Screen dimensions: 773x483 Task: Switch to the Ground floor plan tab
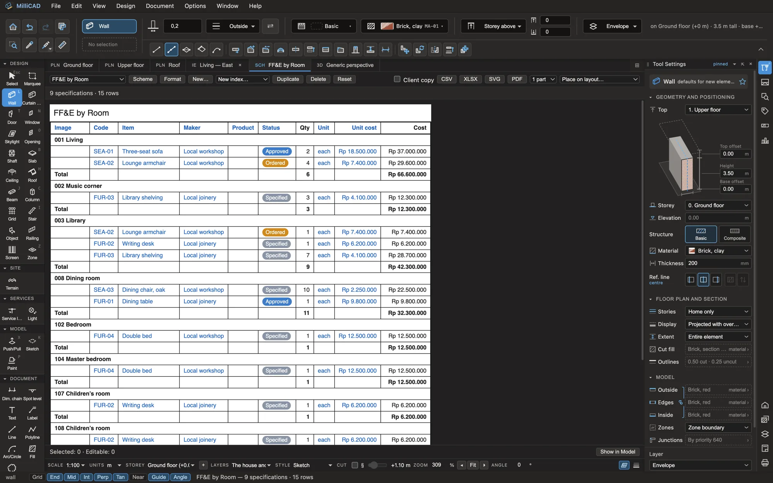point(72,65)
